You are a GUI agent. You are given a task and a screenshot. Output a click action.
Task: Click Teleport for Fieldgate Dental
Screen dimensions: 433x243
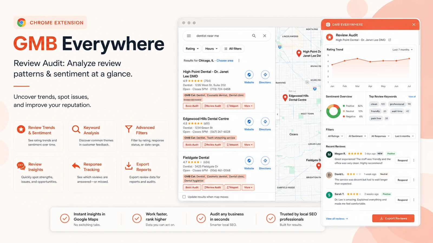point(233,187)
